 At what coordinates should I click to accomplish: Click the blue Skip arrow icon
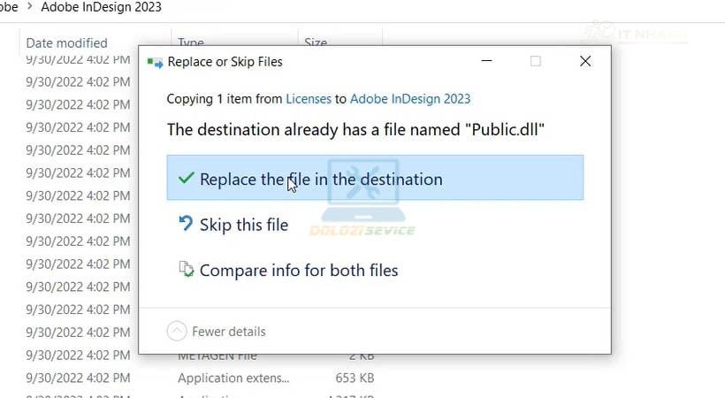(x=186, y=224)
